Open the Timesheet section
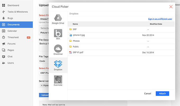This screenshot has width=180, height=106. point(13,37)
